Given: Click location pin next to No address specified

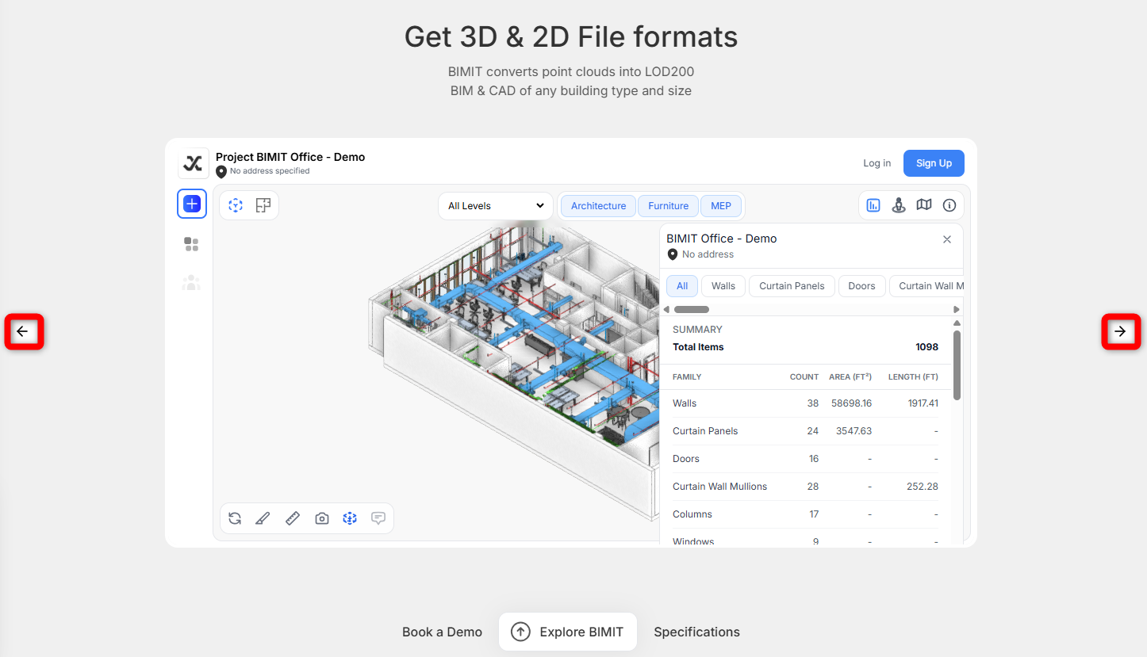Looking at the screenshot, I should (221, 171).
